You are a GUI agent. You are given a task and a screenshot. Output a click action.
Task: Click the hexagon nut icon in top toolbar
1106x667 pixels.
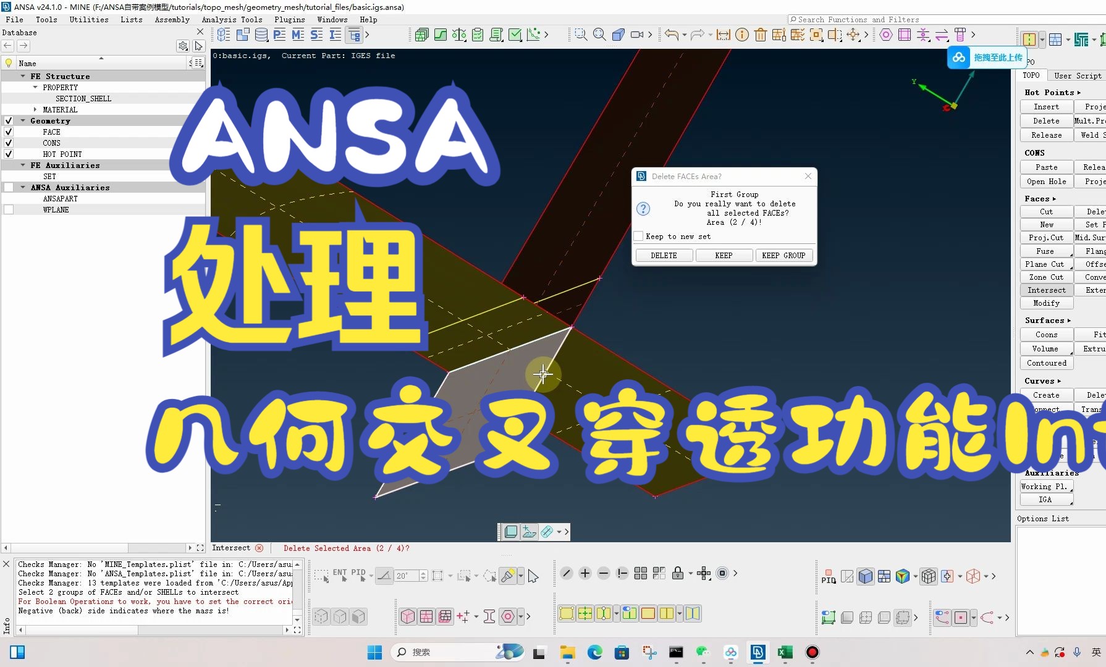pos(886,35)
